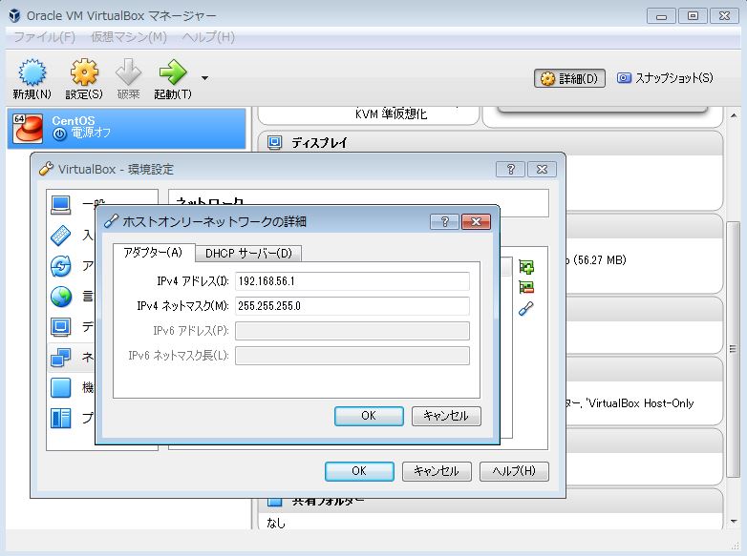The height and width of the screenshot is (556, 747).
Task: Click the add host-only network icon
Action: coord(526,267)
